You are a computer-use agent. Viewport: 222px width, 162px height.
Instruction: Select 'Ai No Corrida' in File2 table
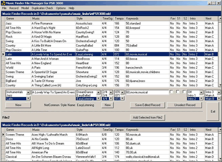click(110, 139)
